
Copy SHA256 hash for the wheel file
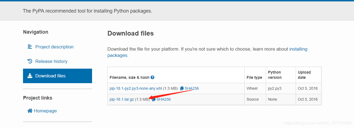tap(192, 88)
